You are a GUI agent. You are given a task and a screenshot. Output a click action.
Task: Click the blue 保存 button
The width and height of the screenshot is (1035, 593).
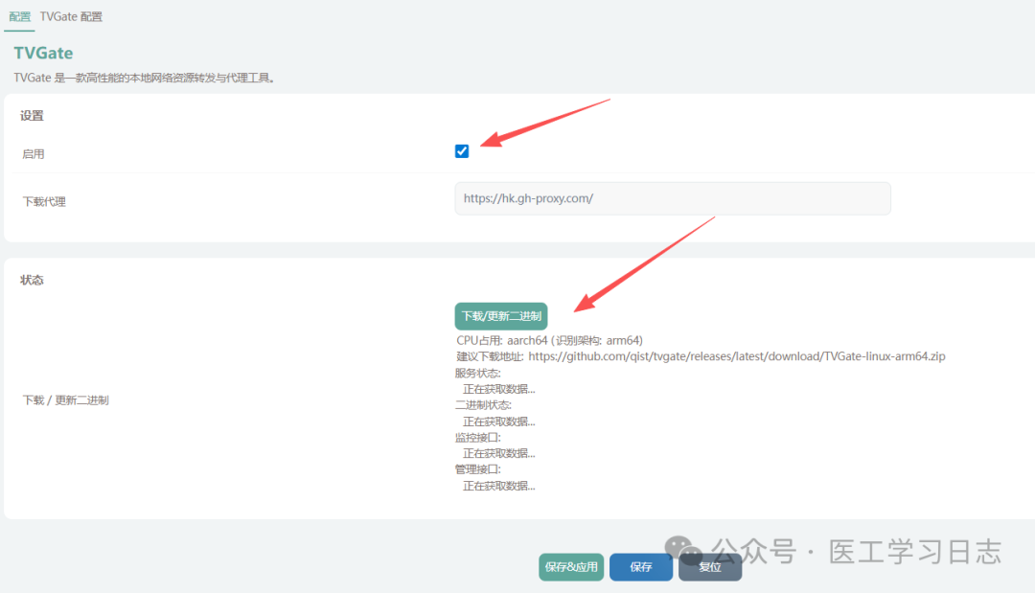coord(641,566)
